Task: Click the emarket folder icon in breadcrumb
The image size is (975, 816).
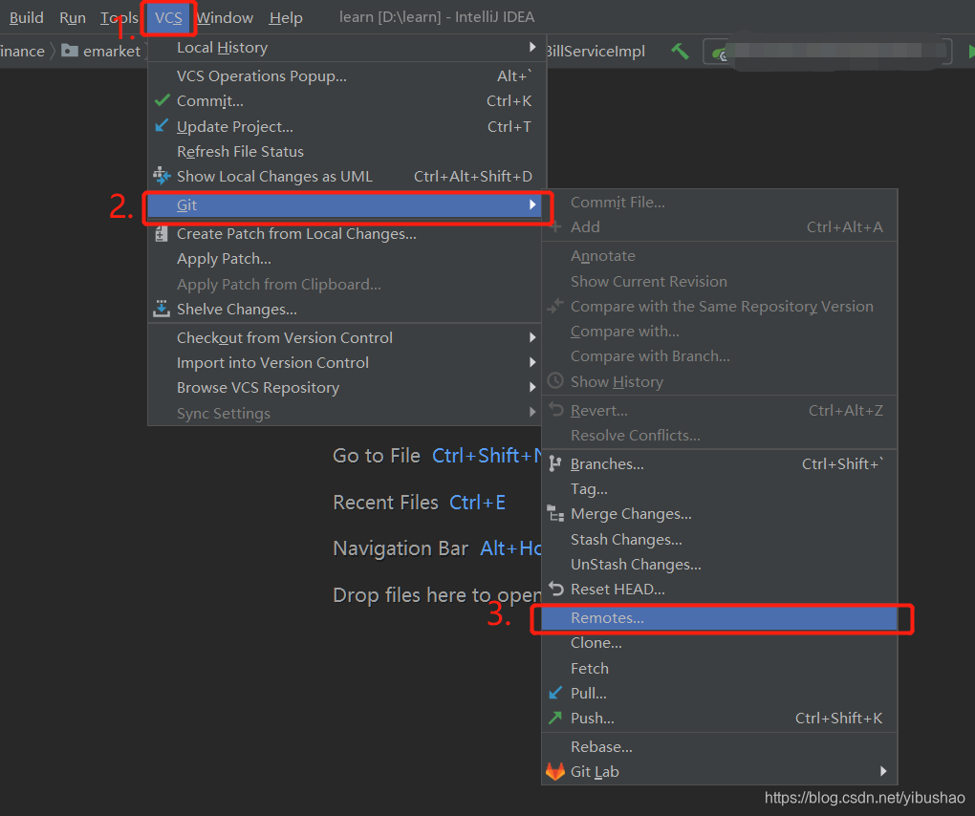Action: pyautogui.click(x=70, y=51)
